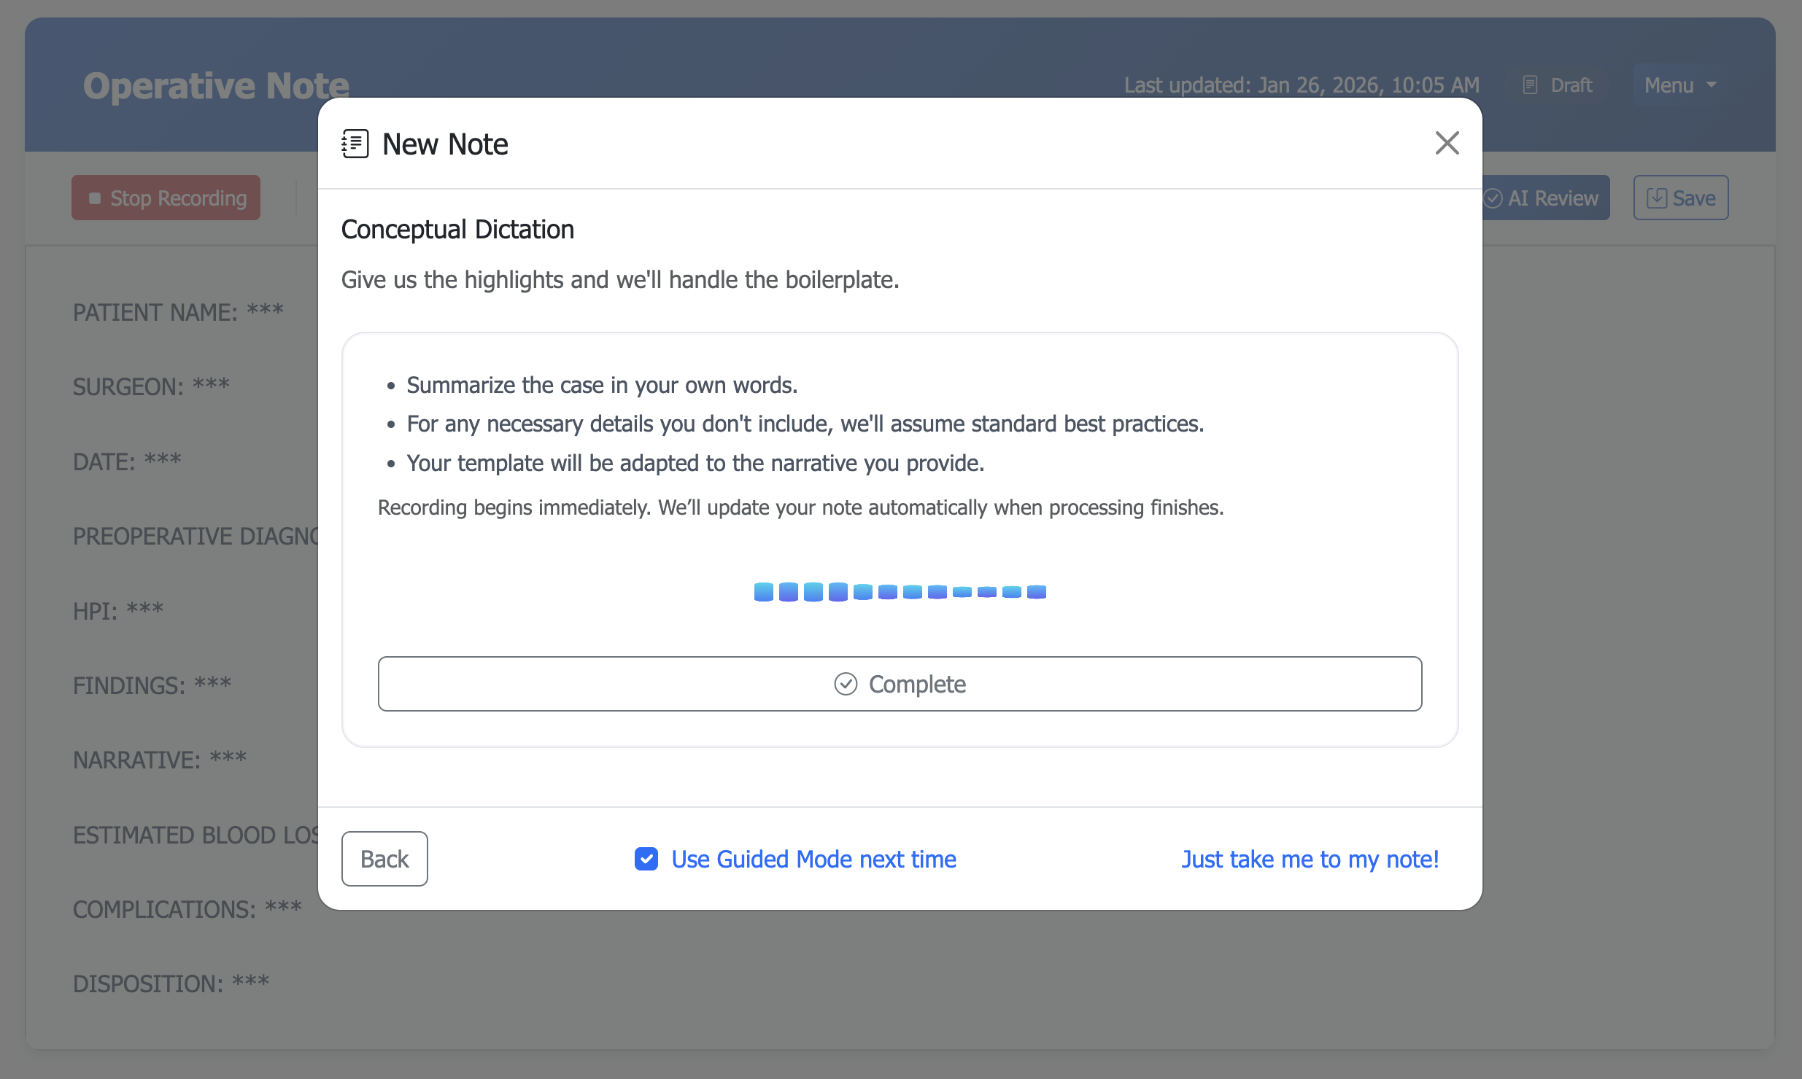The height and width of the screenshot is (1079, 1802).
Task: Click the Complete checkmark icon
Action: point(846,684)
